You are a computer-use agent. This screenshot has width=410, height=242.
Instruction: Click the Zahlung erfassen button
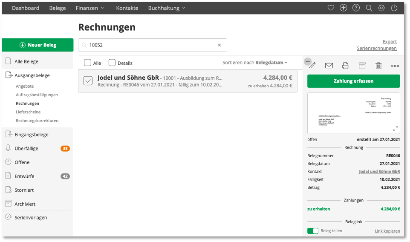coord(353,81)
